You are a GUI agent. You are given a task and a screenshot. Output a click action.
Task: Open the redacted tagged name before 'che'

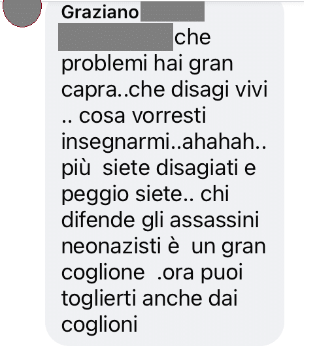(116, 37)
